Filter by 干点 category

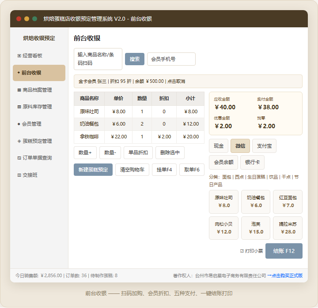pyautogui.click(x=286, y=177)
